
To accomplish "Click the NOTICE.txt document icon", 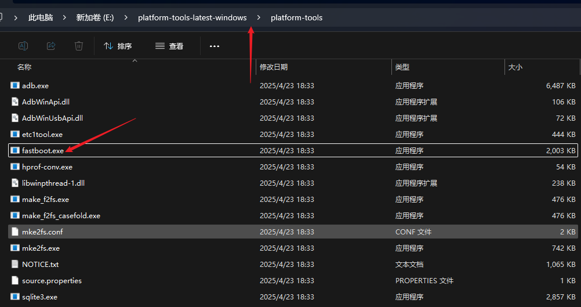I will 15,264.
